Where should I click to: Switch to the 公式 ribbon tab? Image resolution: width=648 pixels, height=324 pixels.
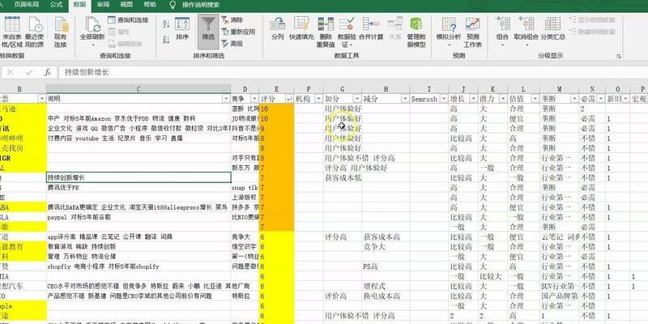tap(56, 5)
